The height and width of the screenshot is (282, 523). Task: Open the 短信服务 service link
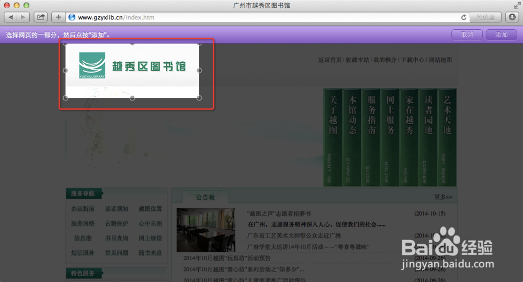83,253
